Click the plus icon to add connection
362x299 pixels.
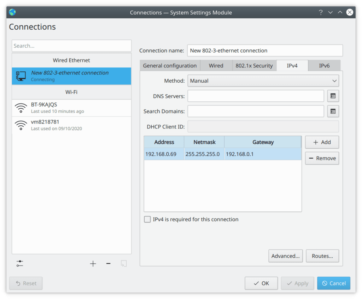tap(93, 264)
